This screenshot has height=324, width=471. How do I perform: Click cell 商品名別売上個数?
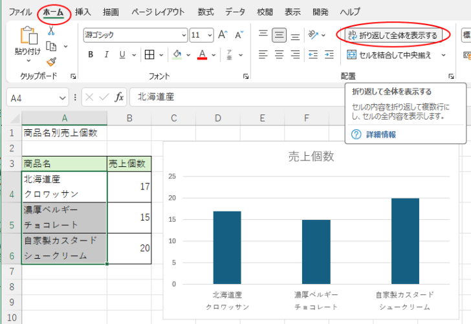(x=64, y=133)
